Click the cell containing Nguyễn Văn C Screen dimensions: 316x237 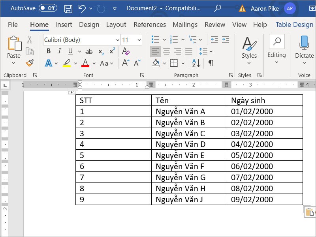(x=189, y=133)
